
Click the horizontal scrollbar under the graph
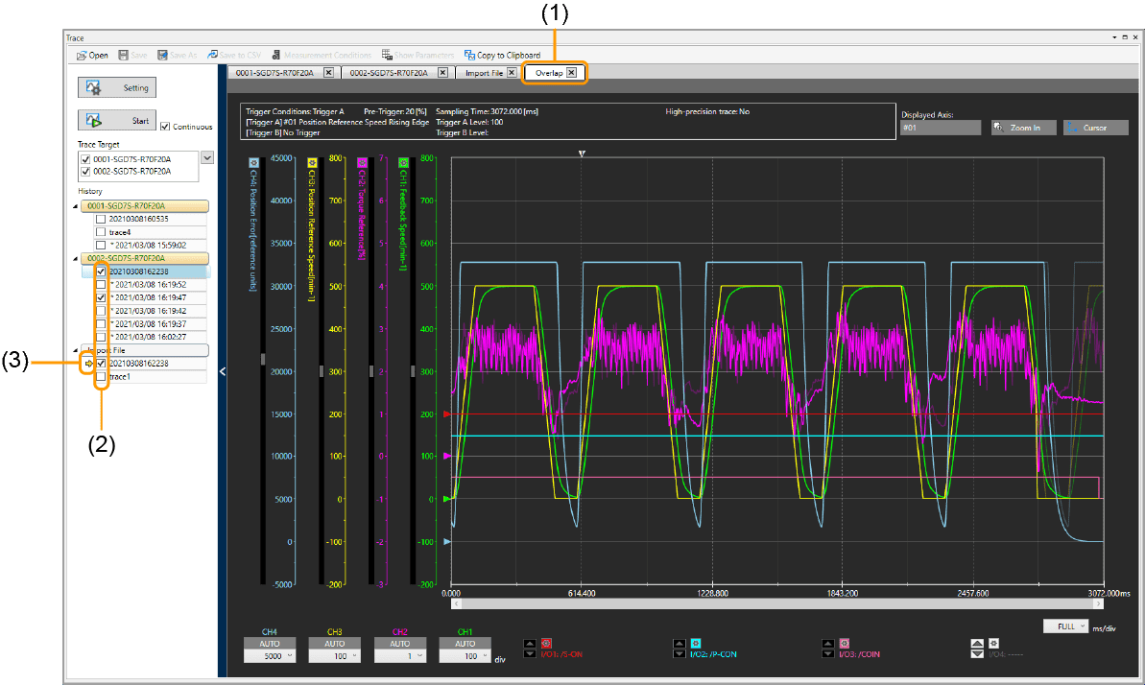777,604
